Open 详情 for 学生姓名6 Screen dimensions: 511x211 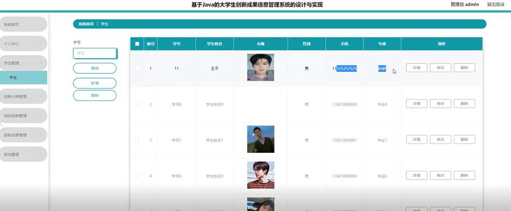417,175
